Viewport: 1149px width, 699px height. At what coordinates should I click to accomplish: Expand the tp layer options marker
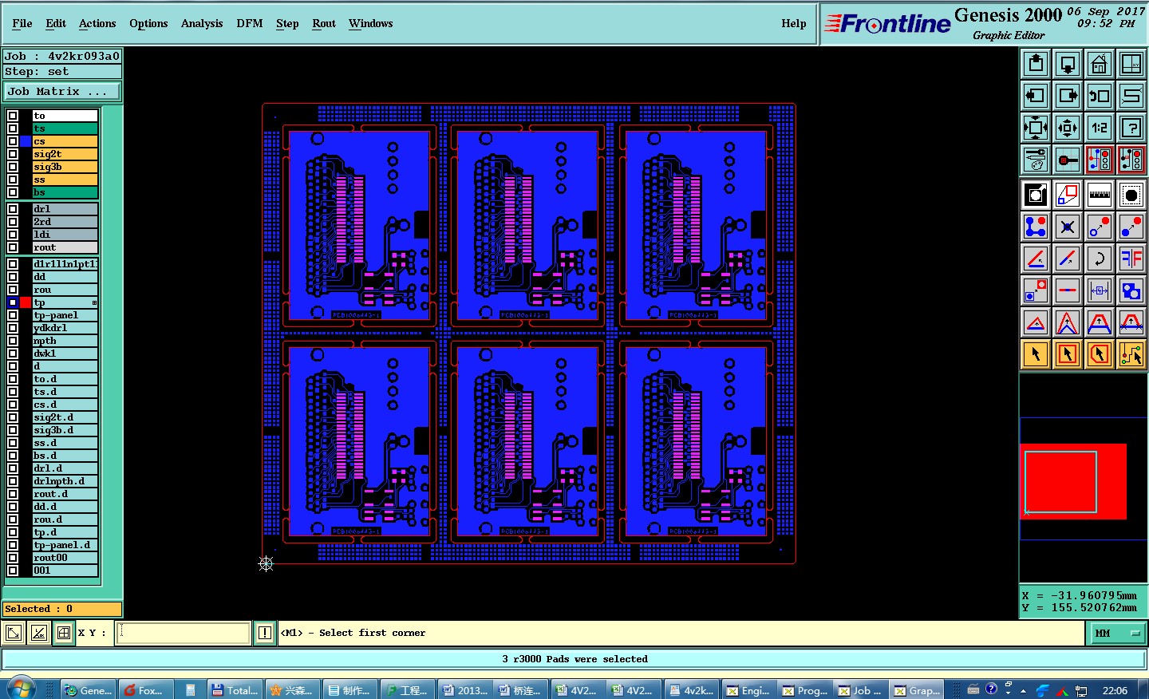click(x=94, y=302)
